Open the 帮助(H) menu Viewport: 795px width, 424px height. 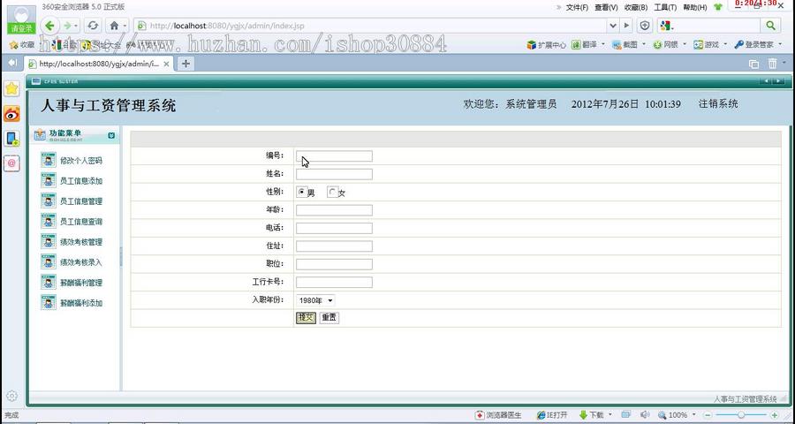click(694, 8)
